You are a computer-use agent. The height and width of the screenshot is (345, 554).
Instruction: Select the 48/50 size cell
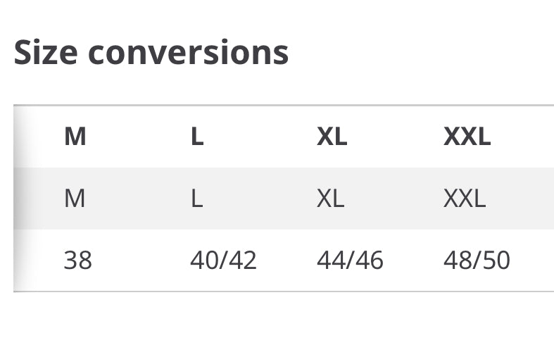pyautogui.click(x=477, y=261)
